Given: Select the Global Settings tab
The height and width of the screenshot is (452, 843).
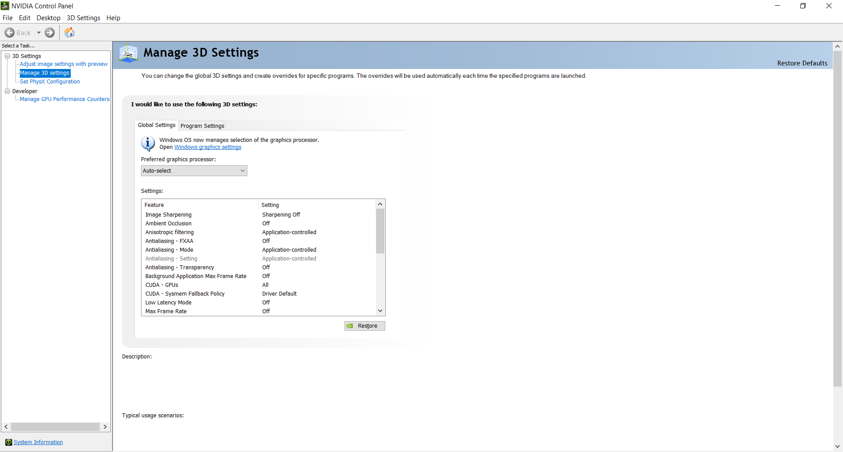Looking at the screenshot, I should [156, 125].
